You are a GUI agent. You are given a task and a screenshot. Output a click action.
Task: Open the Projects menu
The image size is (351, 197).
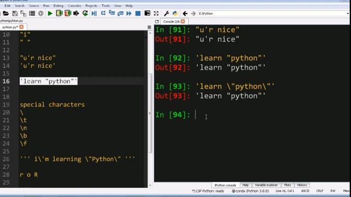pyautogui.click(x=92, y=5)
